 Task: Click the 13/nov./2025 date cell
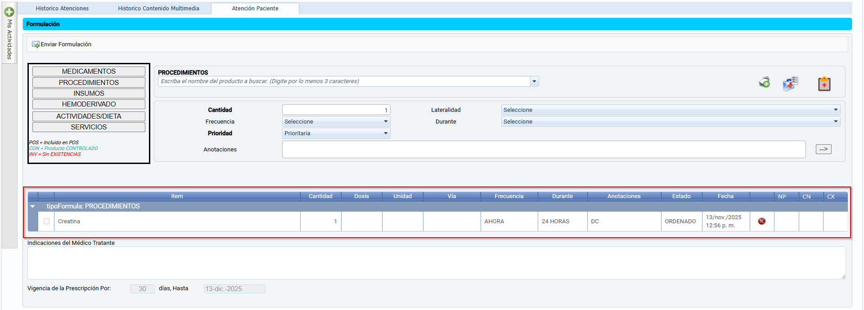(725, 221)
